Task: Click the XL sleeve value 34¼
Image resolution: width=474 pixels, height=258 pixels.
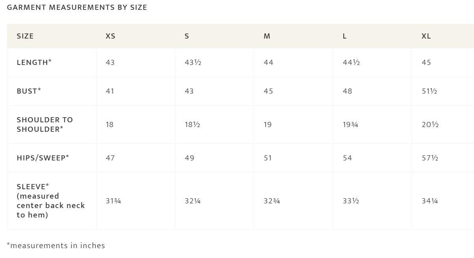Action: pyautogui.click(x=430, y=201)
